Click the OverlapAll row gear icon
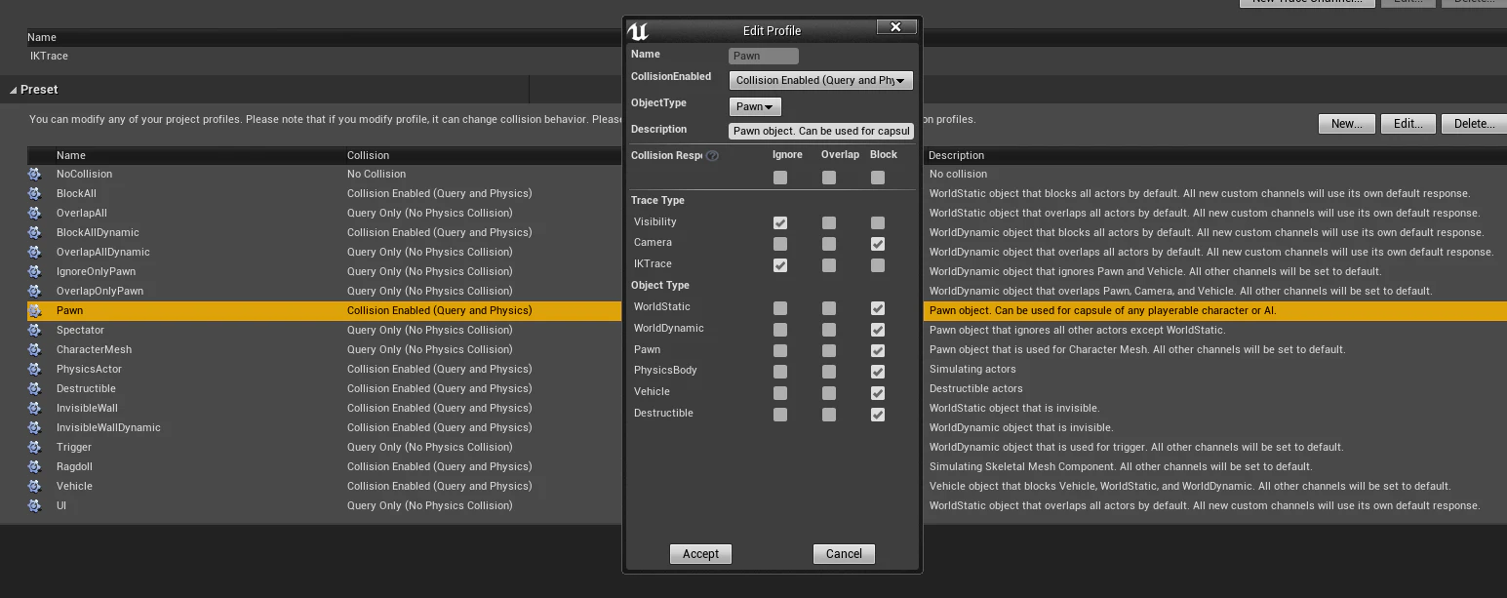The image size is (1507, 598). click(34, 213)
